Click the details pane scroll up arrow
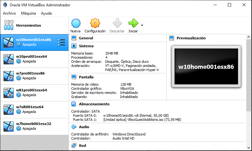The width and height of the screenshot is (252, 151). [249, 37]
